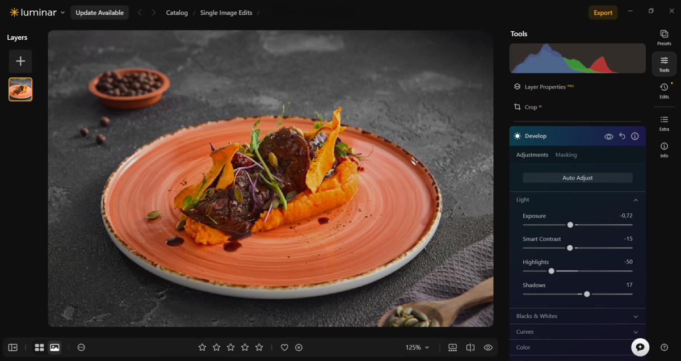Viewport: 681px width, 361px height.
Task: Rate image with first star
Action: 202,347
